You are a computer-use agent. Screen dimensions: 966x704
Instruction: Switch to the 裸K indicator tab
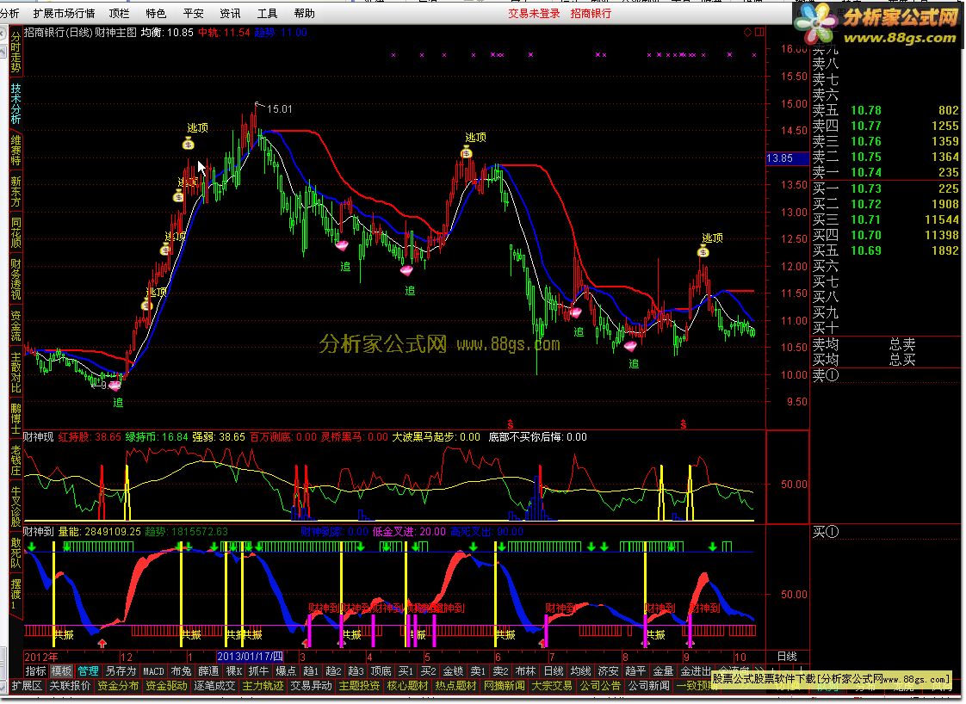click(x=234, y=671)
